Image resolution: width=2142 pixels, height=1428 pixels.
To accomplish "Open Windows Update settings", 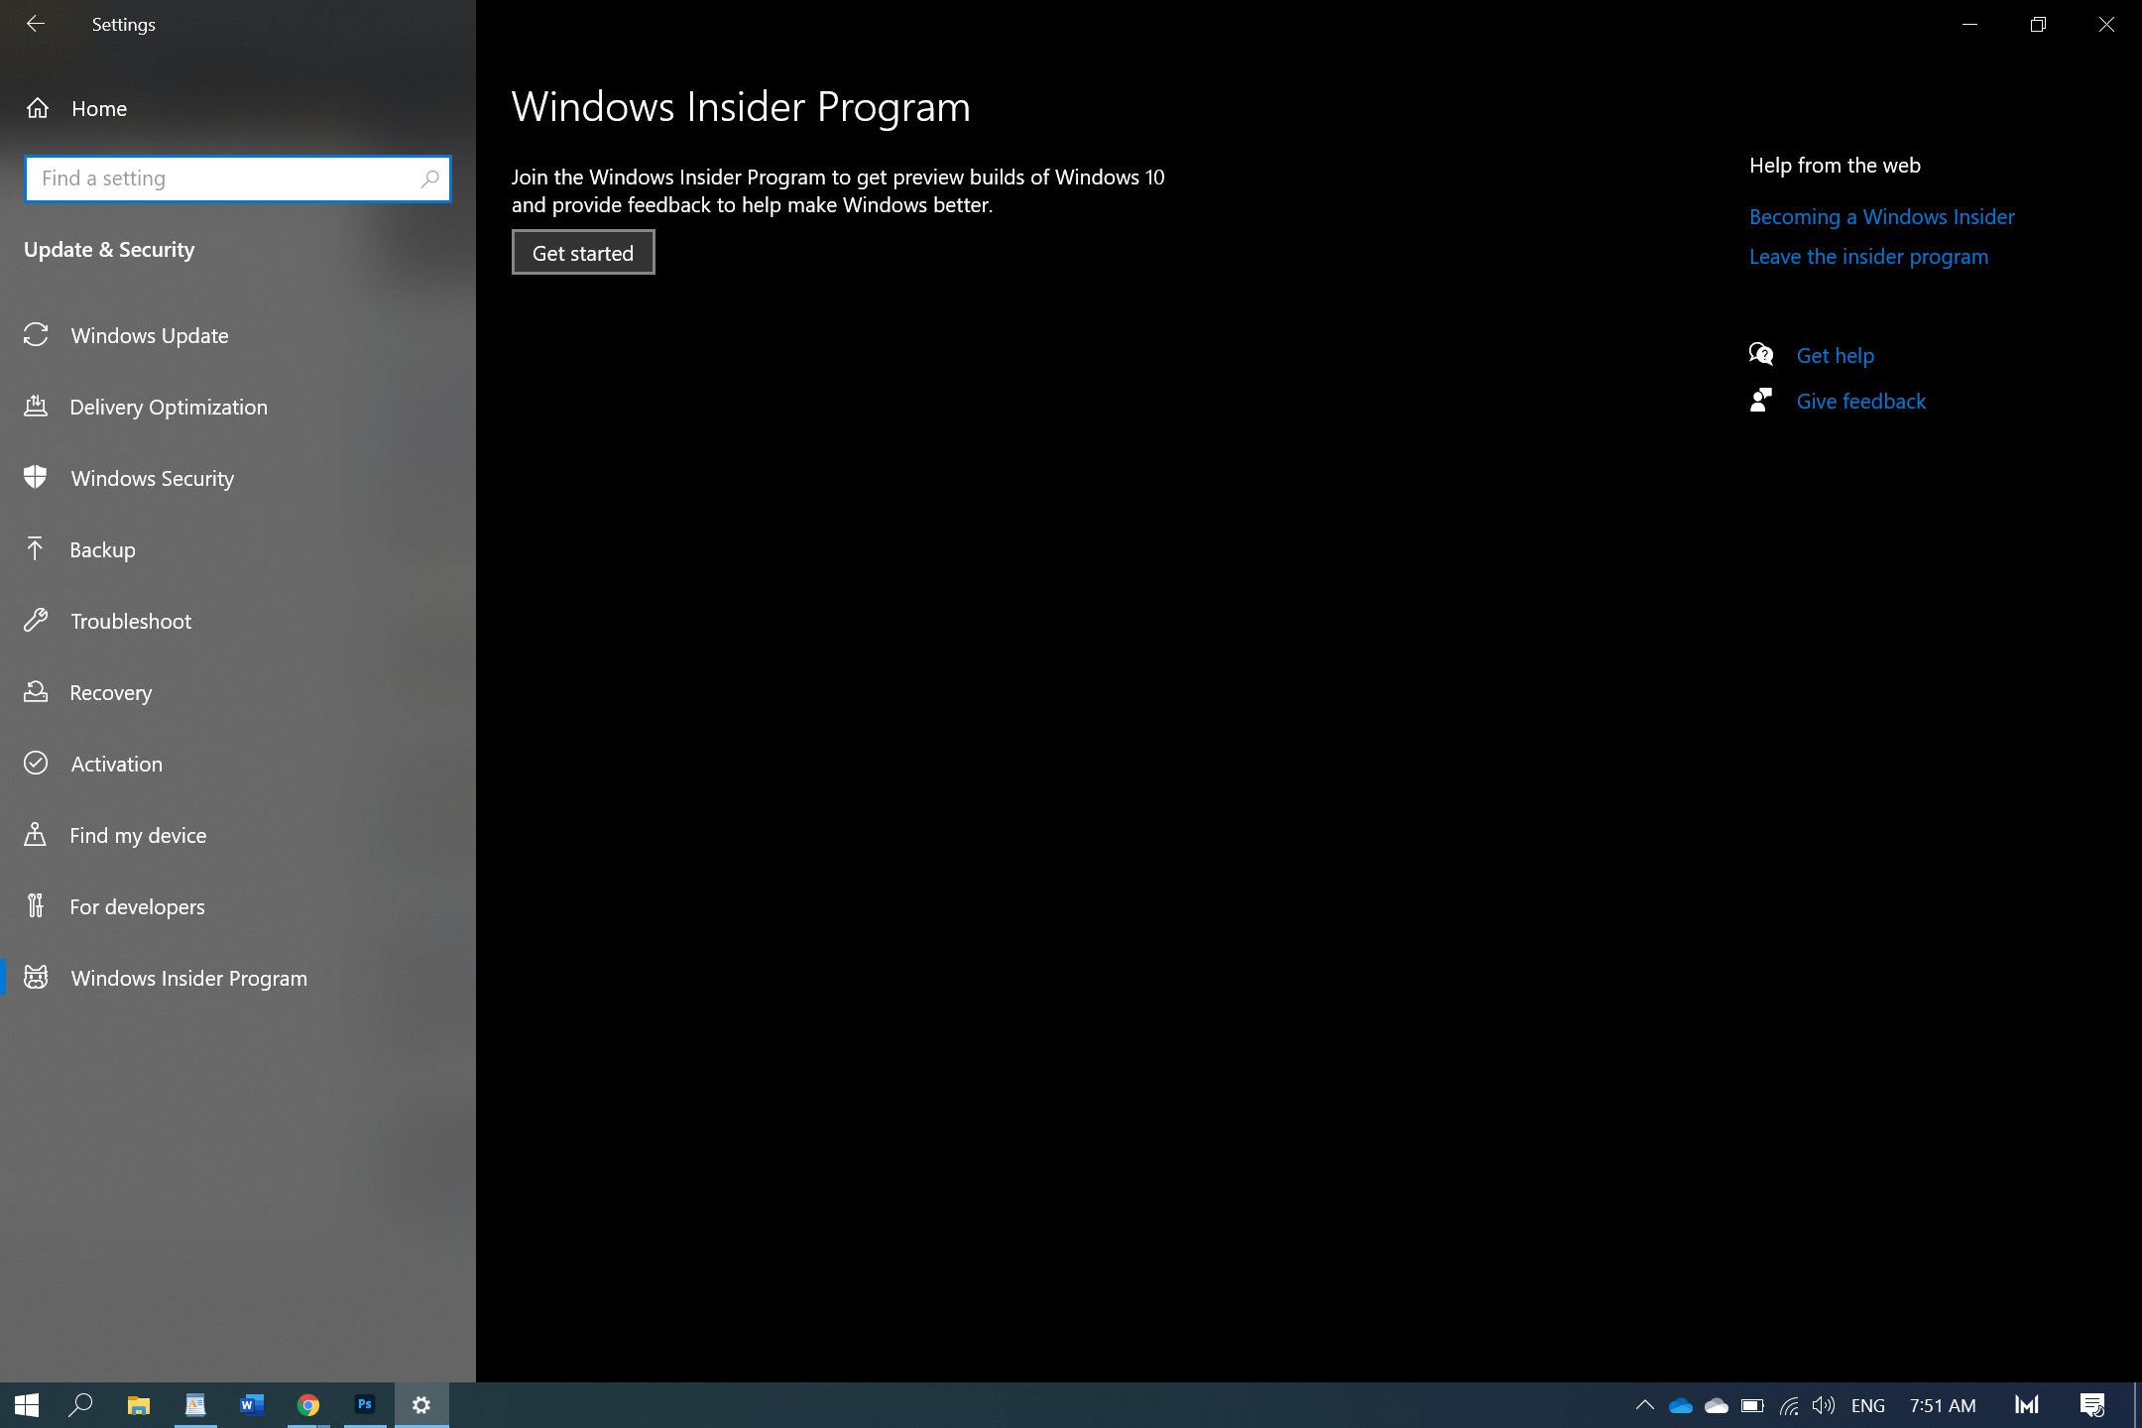I will pos(238,335).
